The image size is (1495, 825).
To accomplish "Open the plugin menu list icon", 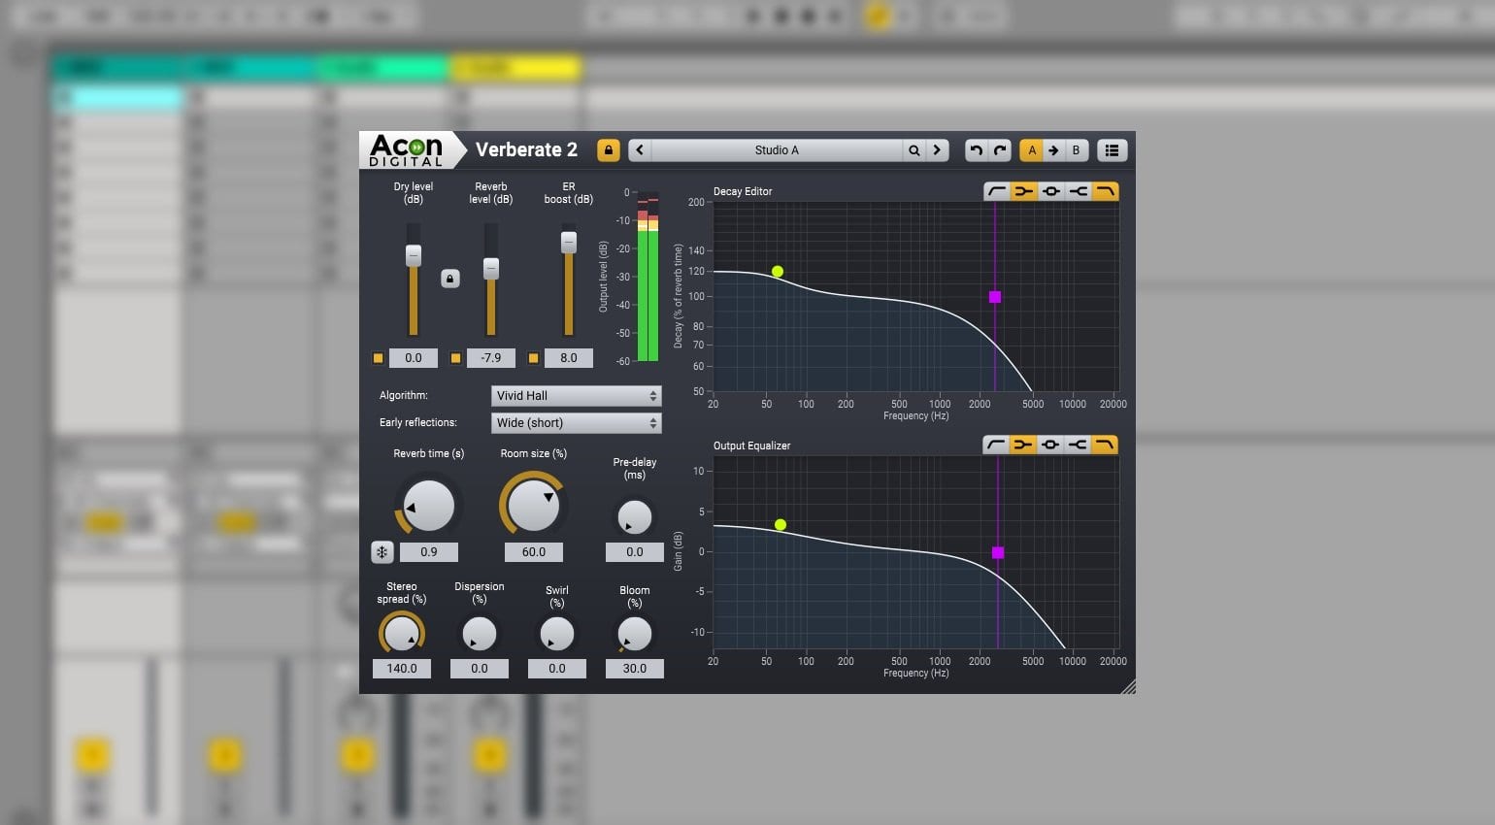I will click(x=1112, y=150).
